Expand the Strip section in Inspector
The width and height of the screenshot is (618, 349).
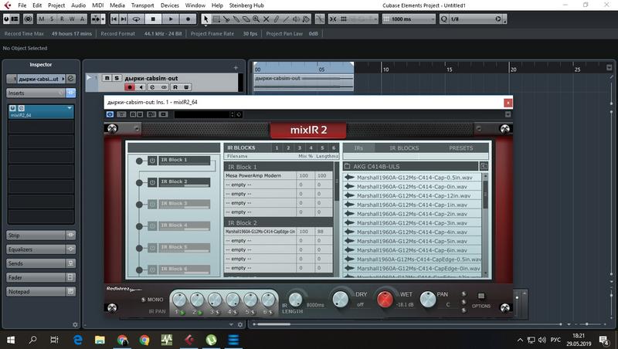click(36, 235)
